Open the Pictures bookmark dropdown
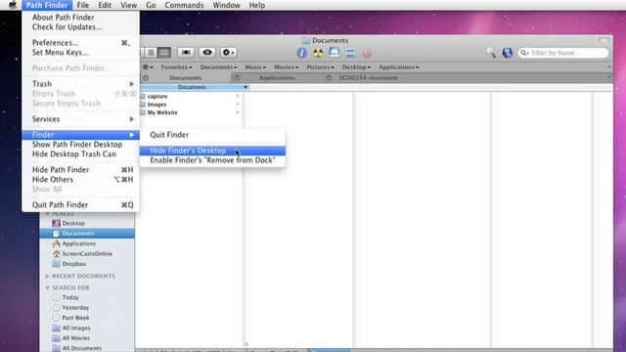The image size is (626, 352). (320, 67)
